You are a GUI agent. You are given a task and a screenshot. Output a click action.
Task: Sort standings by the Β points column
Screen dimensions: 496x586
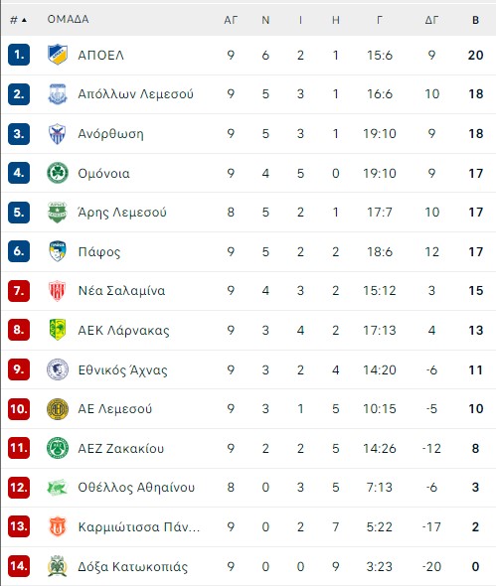pyautogui.click(x=475, y=20)
